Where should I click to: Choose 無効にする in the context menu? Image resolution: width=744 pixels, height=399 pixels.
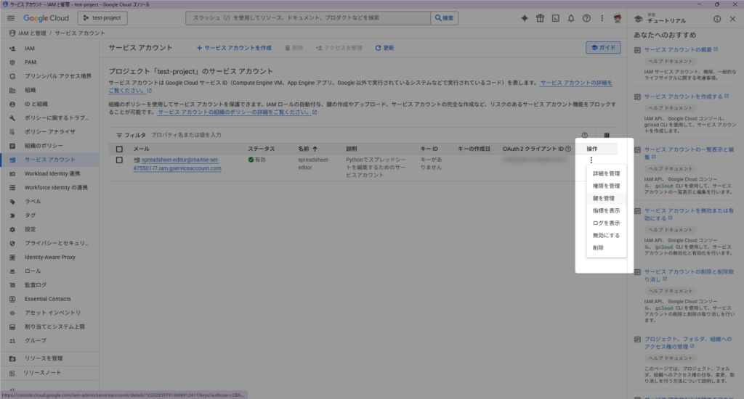pyautogui.click(x=605, y=235)
